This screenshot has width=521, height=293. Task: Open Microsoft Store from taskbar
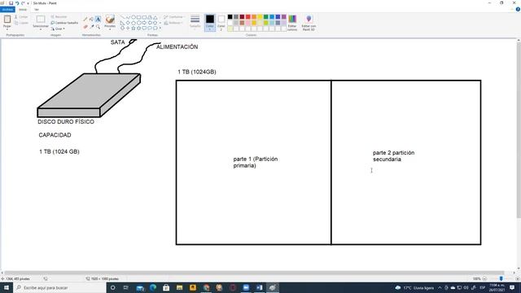point(166,287)
